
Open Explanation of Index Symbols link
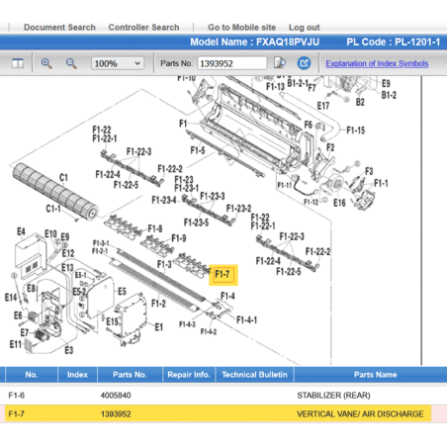377,63
